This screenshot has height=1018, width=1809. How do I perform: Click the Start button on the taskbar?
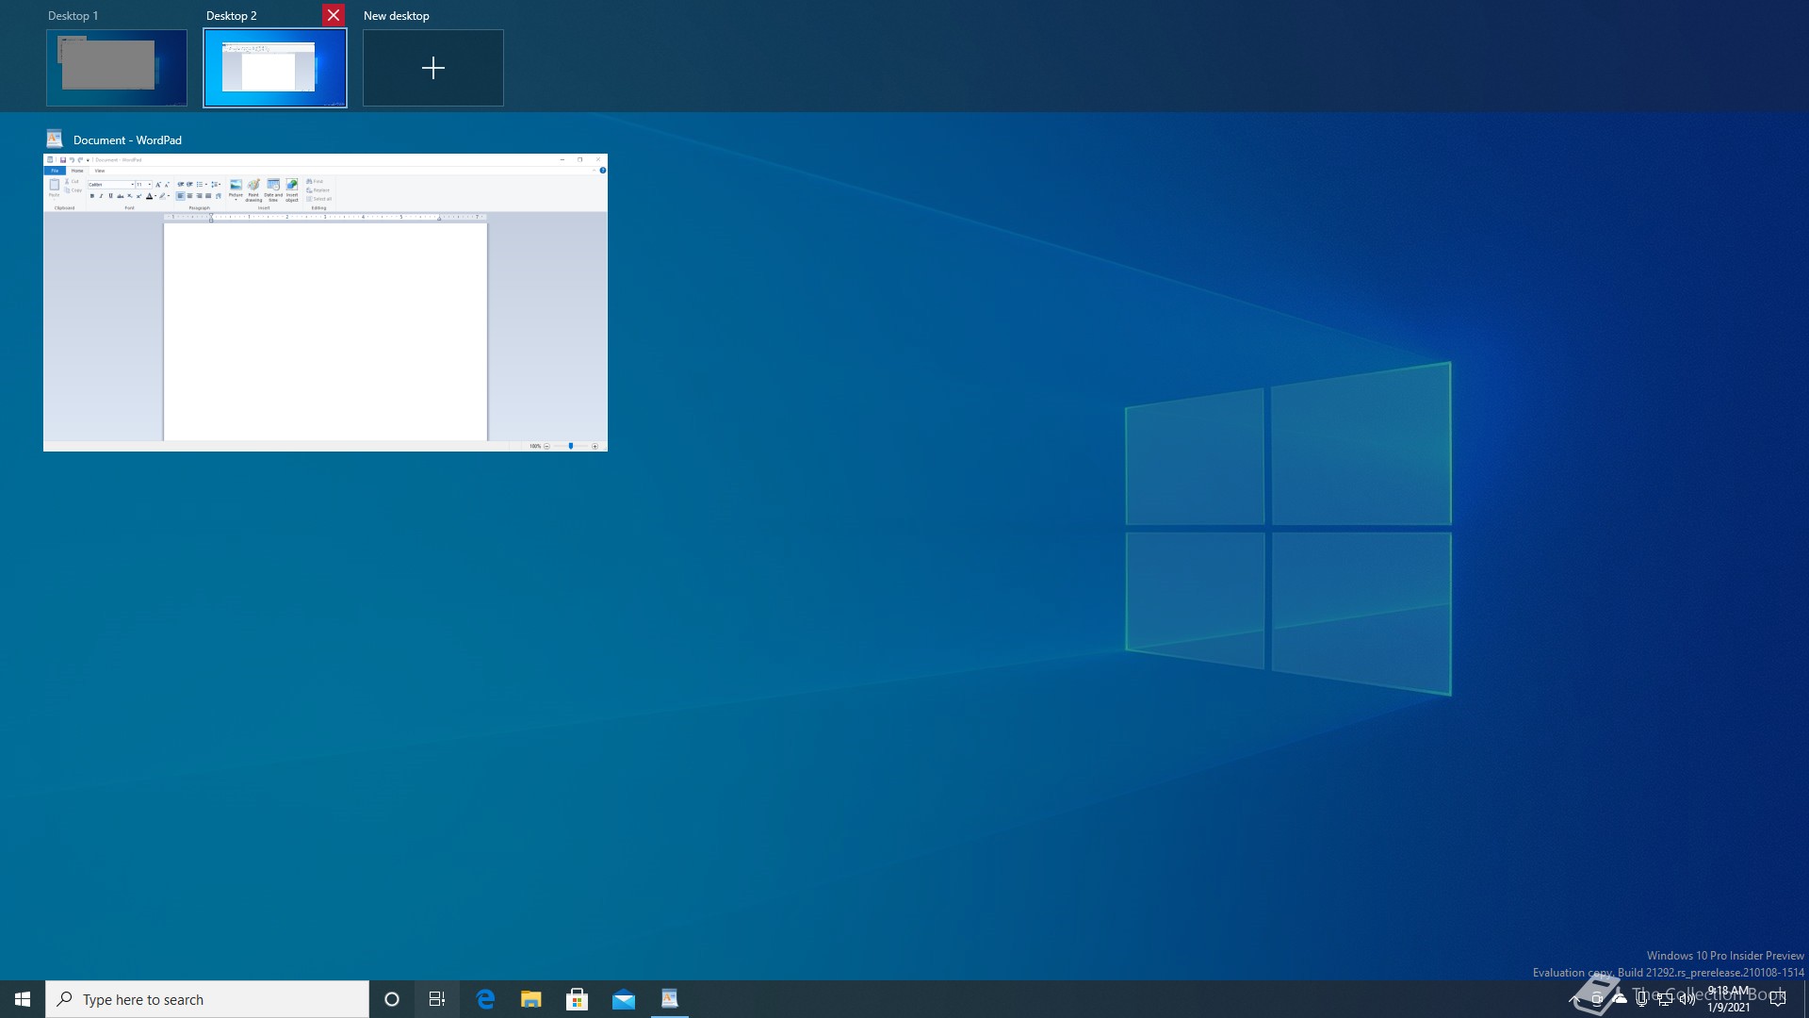pyautogui.click(x=23, y=999)
